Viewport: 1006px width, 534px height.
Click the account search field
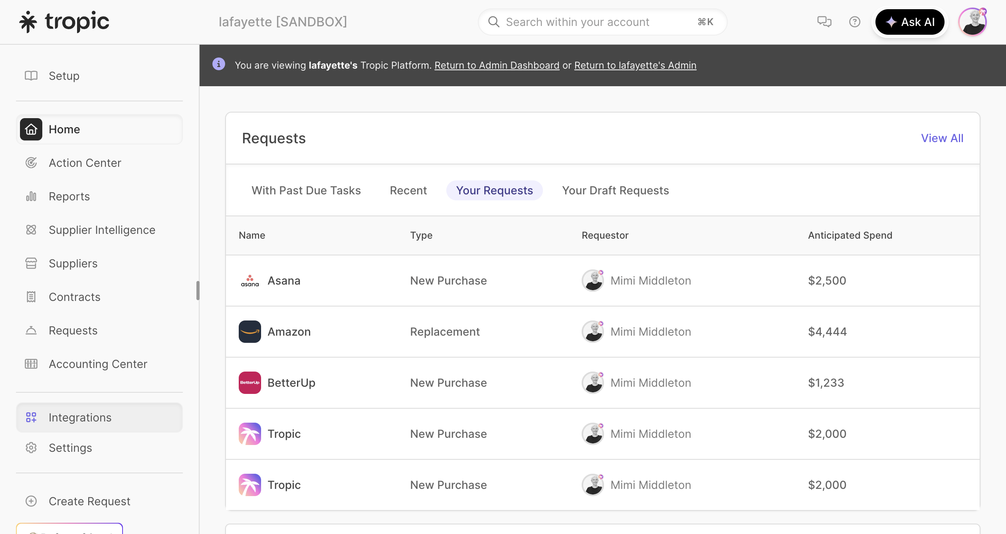pos(599,22)
